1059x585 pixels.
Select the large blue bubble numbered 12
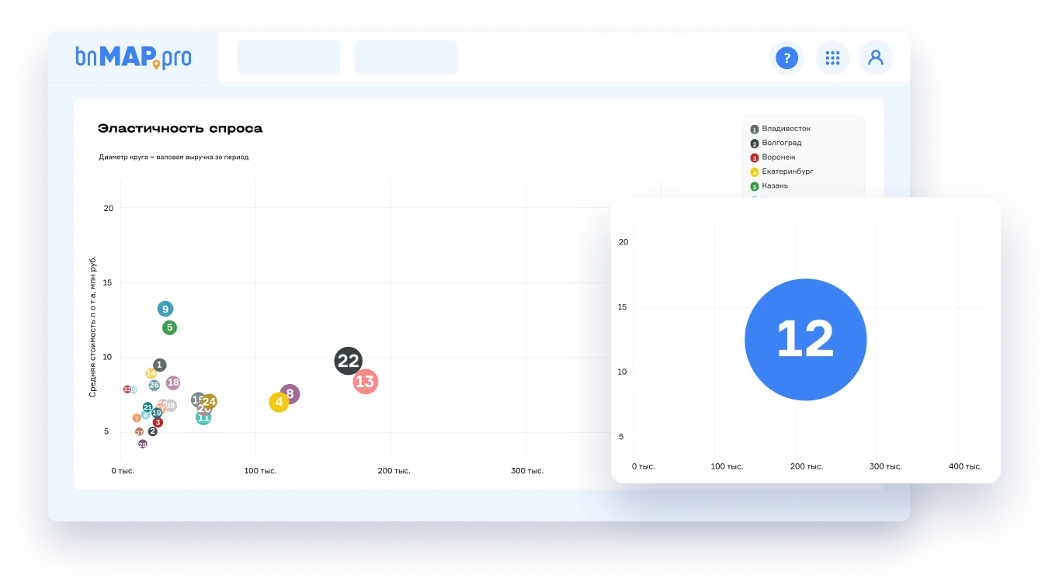click(805, 339)
